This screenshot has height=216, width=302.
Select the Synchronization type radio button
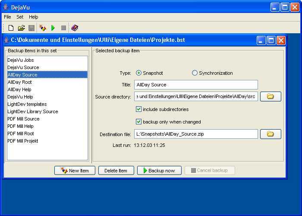[195, 73]
